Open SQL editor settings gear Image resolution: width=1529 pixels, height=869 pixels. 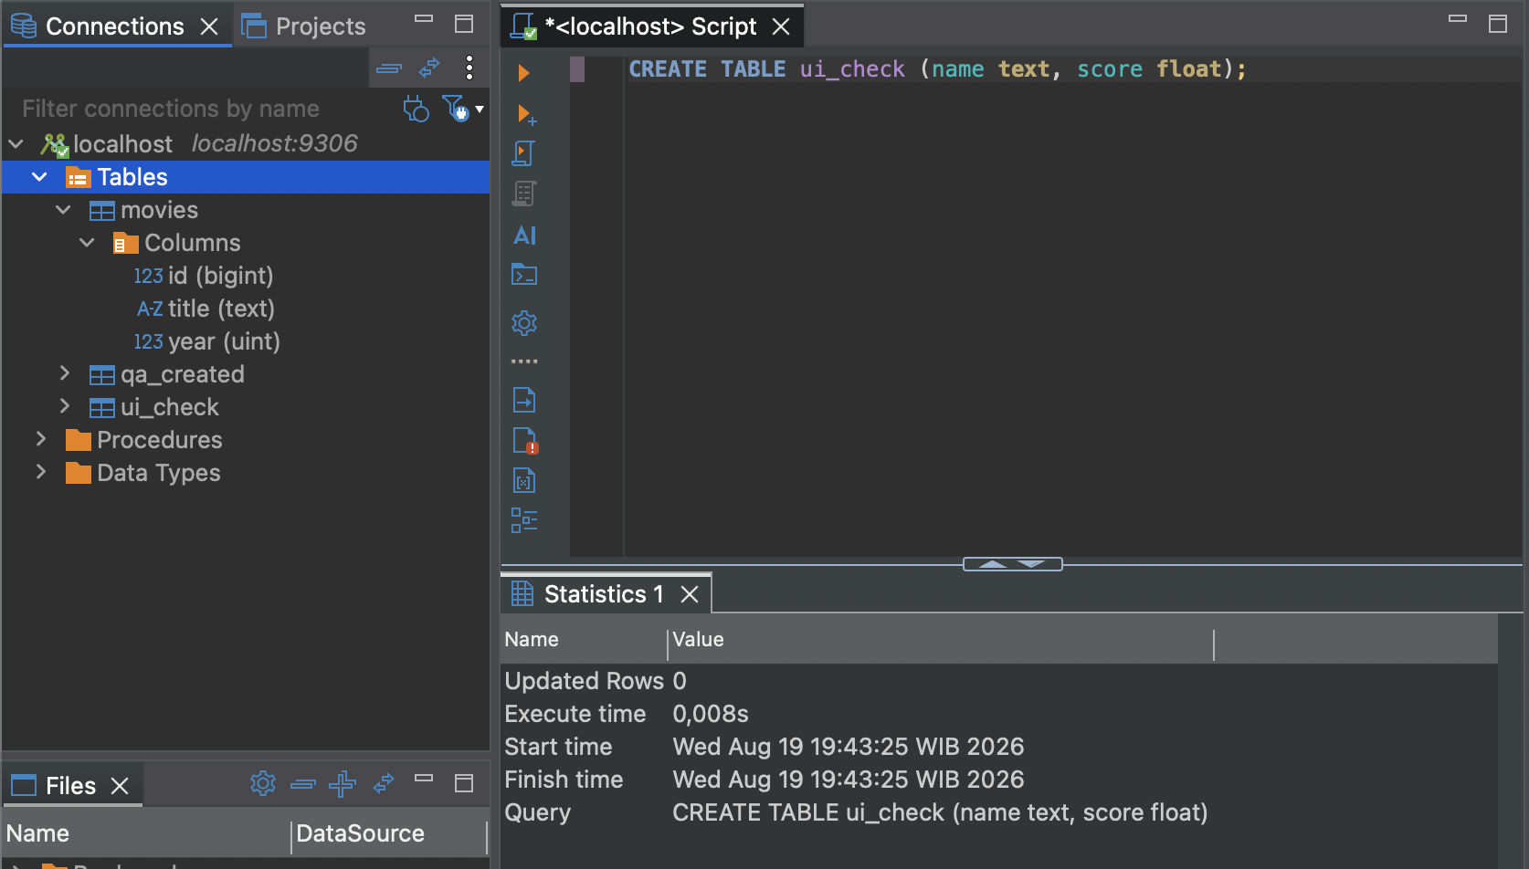pos(524,323)
